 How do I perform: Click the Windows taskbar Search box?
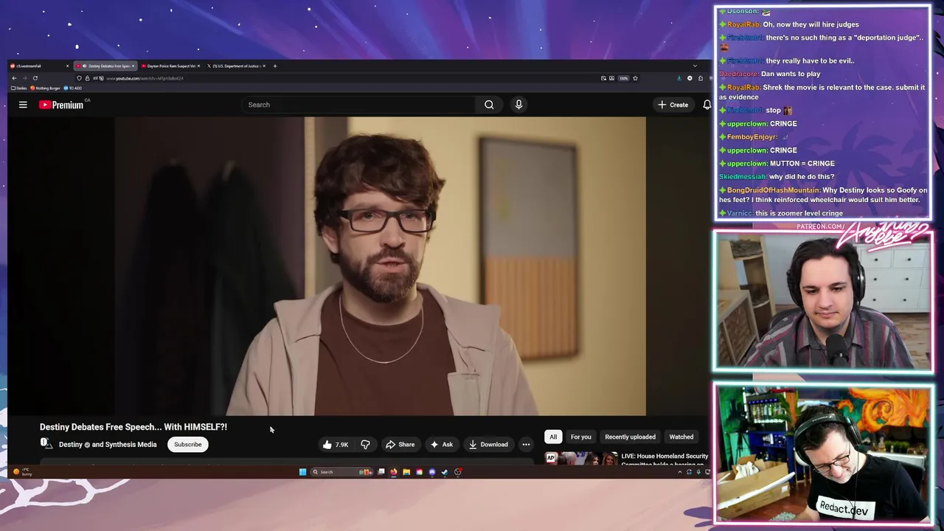(x=341, y=472)
